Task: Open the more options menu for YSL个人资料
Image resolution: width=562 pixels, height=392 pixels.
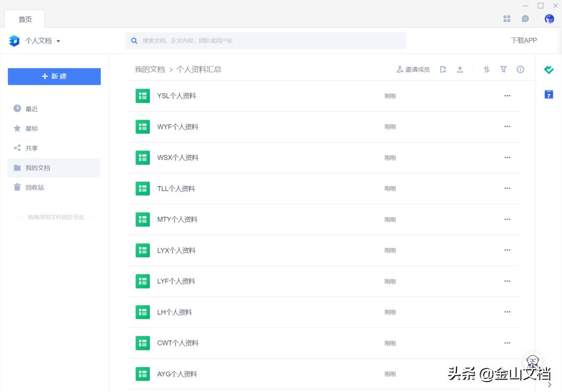Action: [507, 96]
